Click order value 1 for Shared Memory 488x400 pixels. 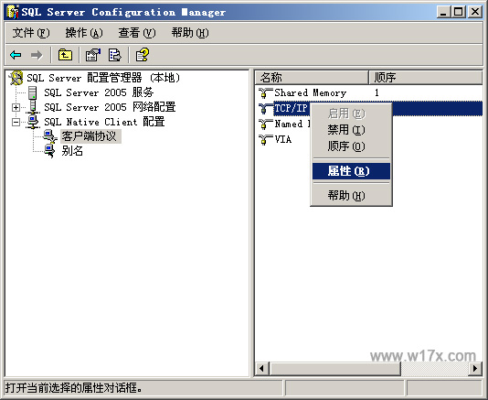(x=377, y=93)
